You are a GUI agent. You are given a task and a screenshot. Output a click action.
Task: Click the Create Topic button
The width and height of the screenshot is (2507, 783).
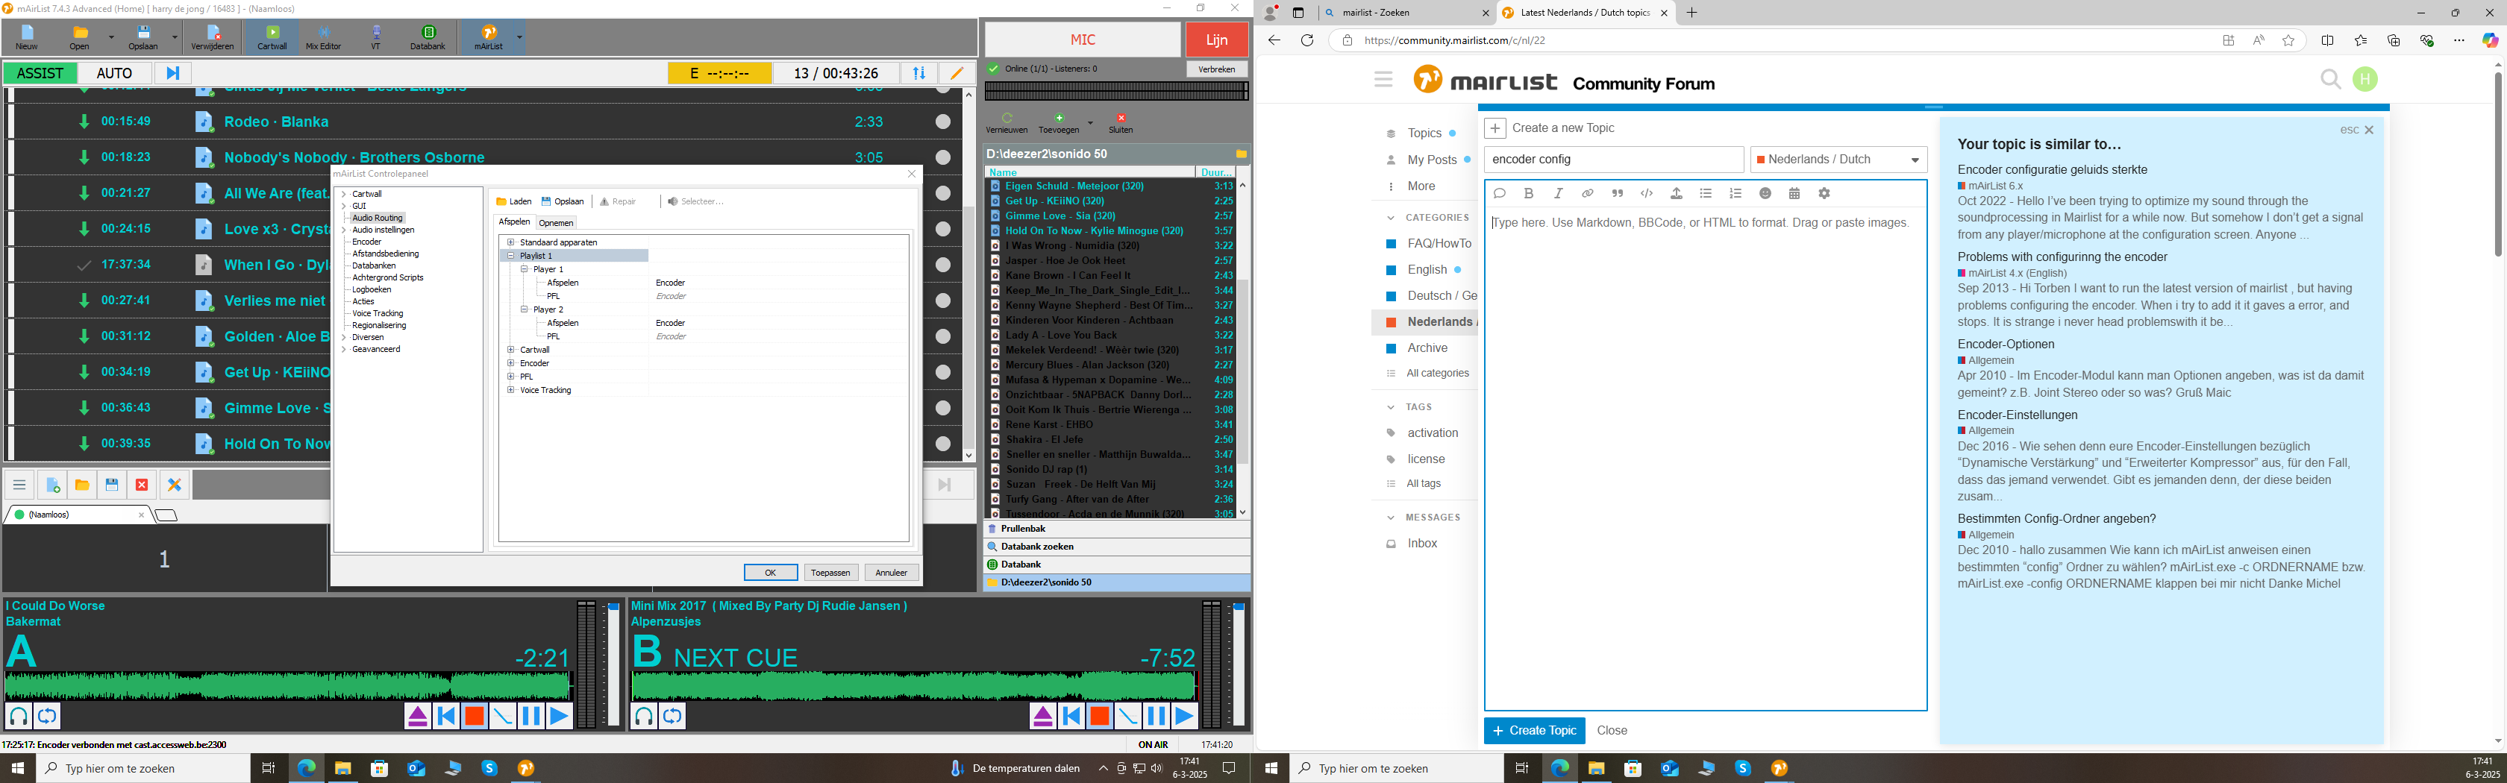[x=1534, y=731]
